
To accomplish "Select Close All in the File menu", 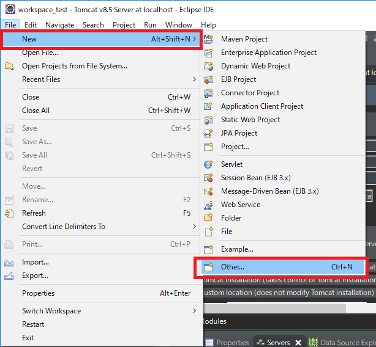I will coord(100,111).
